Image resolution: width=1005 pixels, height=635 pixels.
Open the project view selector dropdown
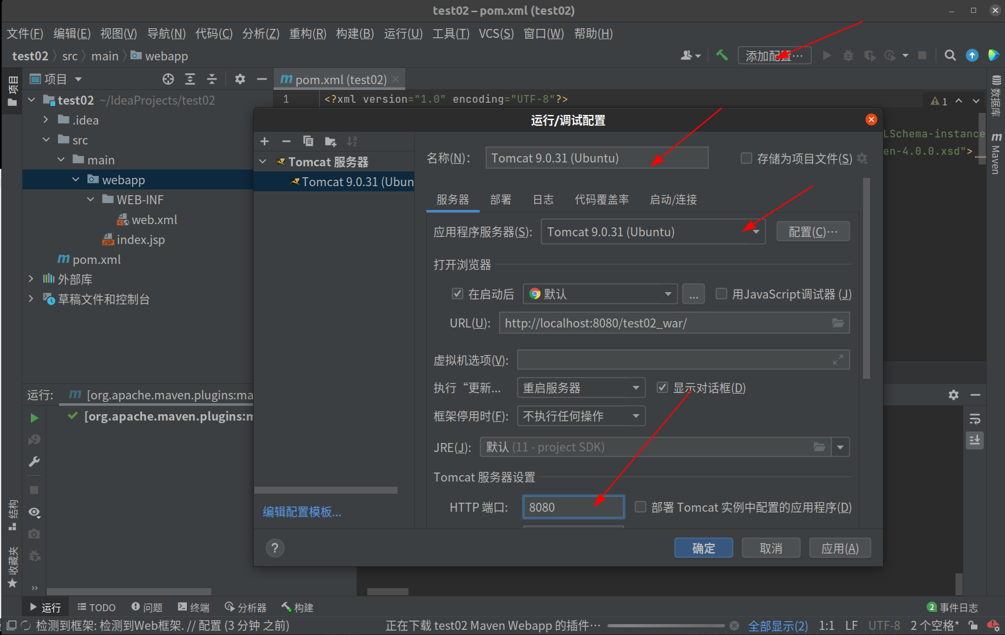pos(57,79)
